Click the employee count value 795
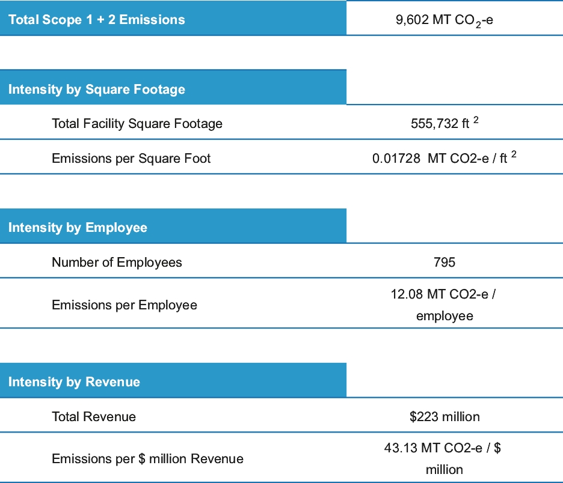Screen dimensions: 563x483 click(444, 263)
